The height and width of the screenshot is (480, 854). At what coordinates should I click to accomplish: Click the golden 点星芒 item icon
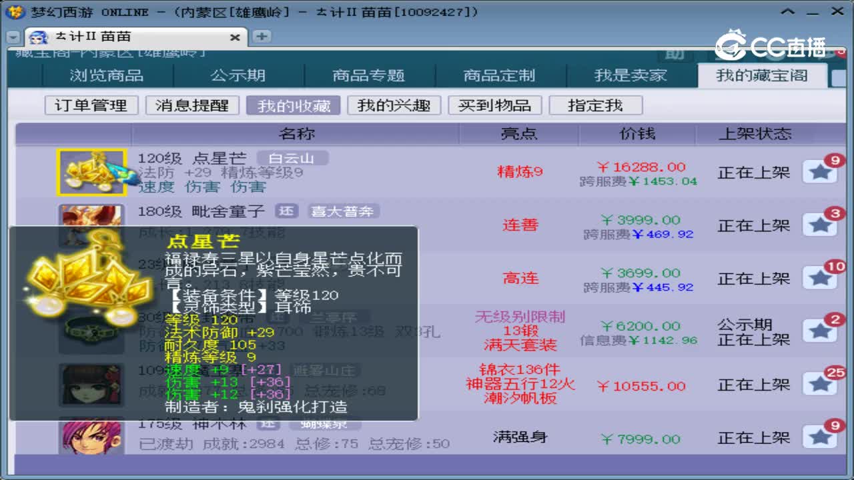pyautogui.click(x=91, y=172)
